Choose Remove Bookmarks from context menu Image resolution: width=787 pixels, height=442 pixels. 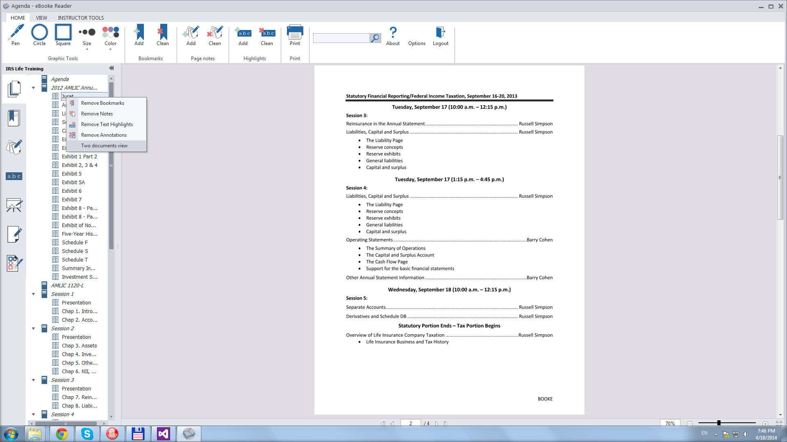106,103
